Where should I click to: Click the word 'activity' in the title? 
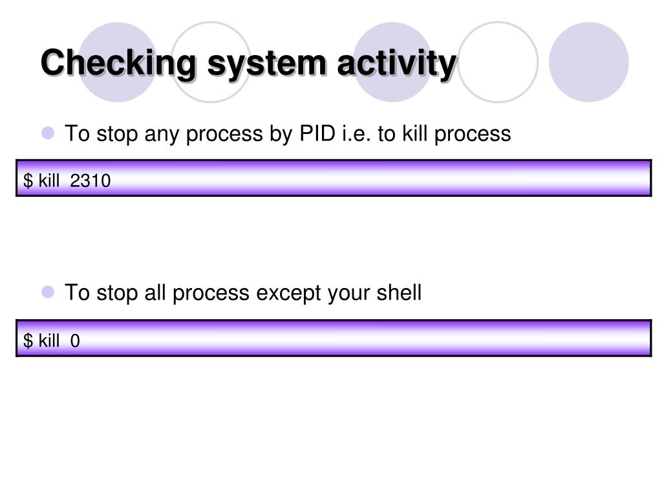397,64
